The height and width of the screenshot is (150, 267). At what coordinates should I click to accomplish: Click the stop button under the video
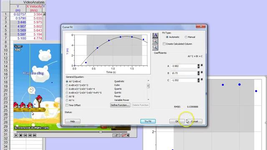20,135
